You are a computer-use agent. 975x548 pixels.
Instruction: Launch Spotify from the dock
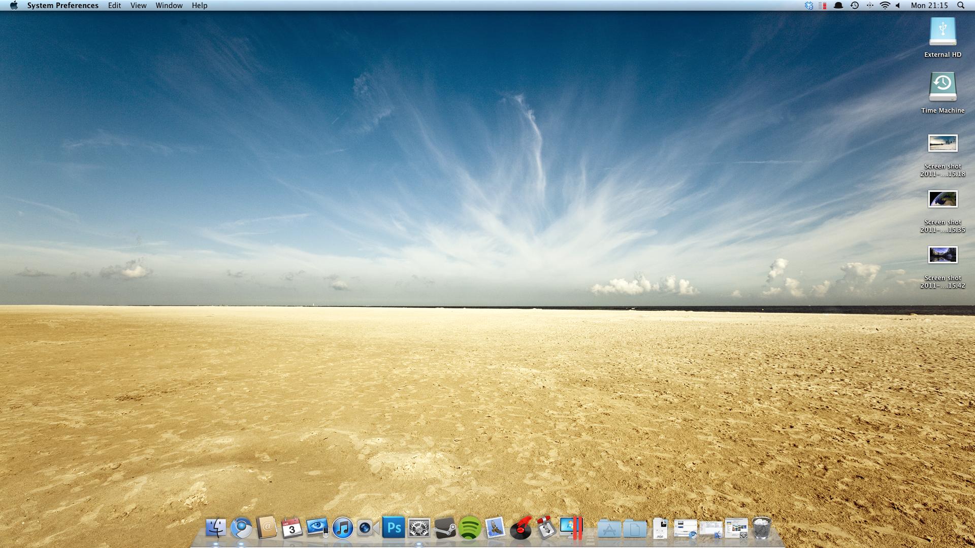coord(470,528)
